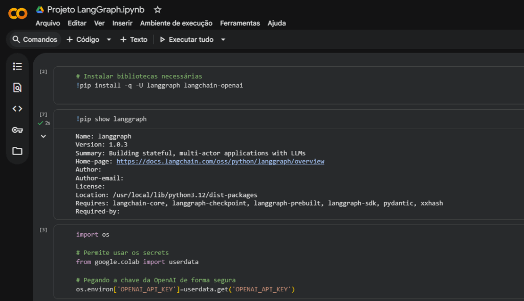Open the Secrets panel via key icon

pyautogui.click(x=17, y=130)
